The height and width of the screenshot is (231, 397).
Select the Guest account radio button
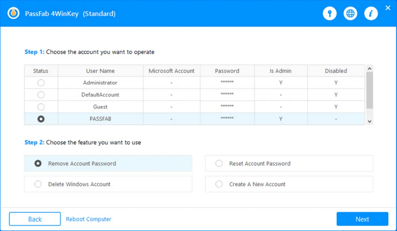pos(41,106)
